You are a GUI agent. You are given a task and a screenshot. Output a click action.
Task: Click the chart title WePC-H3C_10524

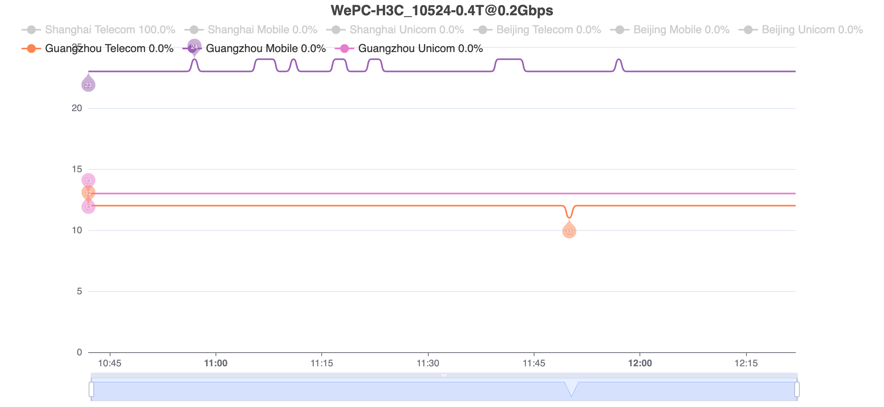442,10
